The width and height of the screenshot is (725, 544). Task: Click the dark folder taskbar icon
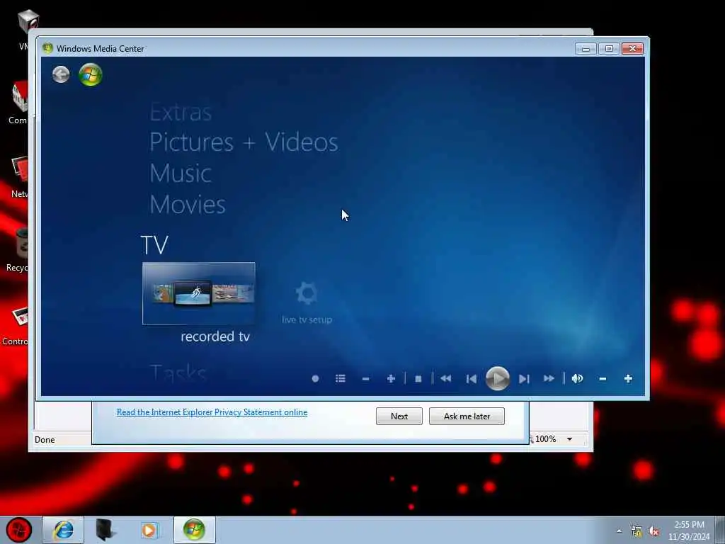click(105, 530)
